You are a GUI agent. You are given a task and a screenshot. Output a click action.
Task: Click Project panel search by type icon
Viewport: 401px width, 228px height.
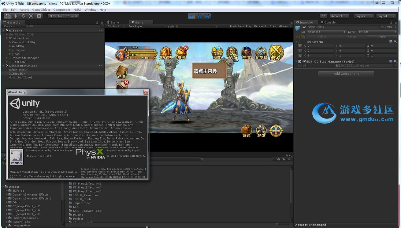[279, 159]
